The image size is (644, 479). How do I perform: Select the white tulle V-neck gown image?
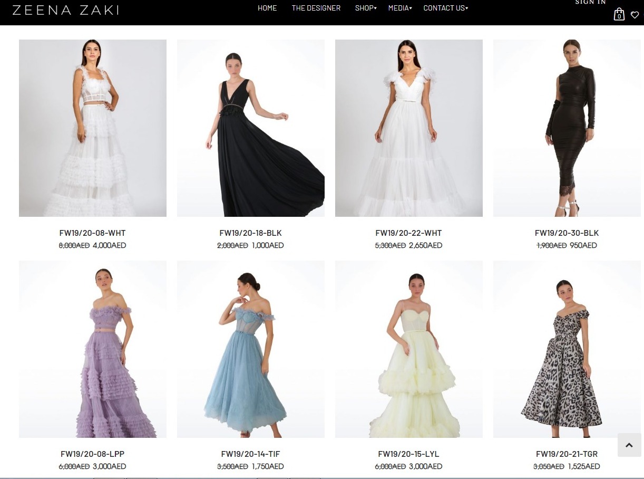pos(409,128)
